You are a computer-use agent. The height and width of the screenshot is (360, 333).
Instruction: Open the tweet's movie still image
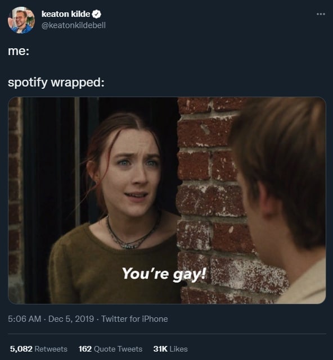pyautogui.click(x=167, y=200)
